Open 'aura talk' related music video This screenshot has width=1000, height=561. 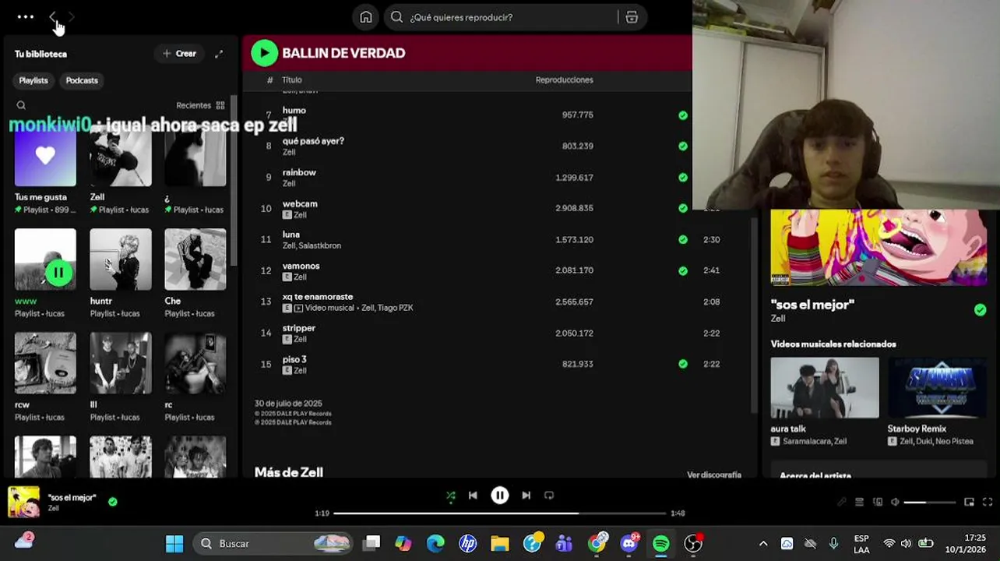(x=825, y=388)
